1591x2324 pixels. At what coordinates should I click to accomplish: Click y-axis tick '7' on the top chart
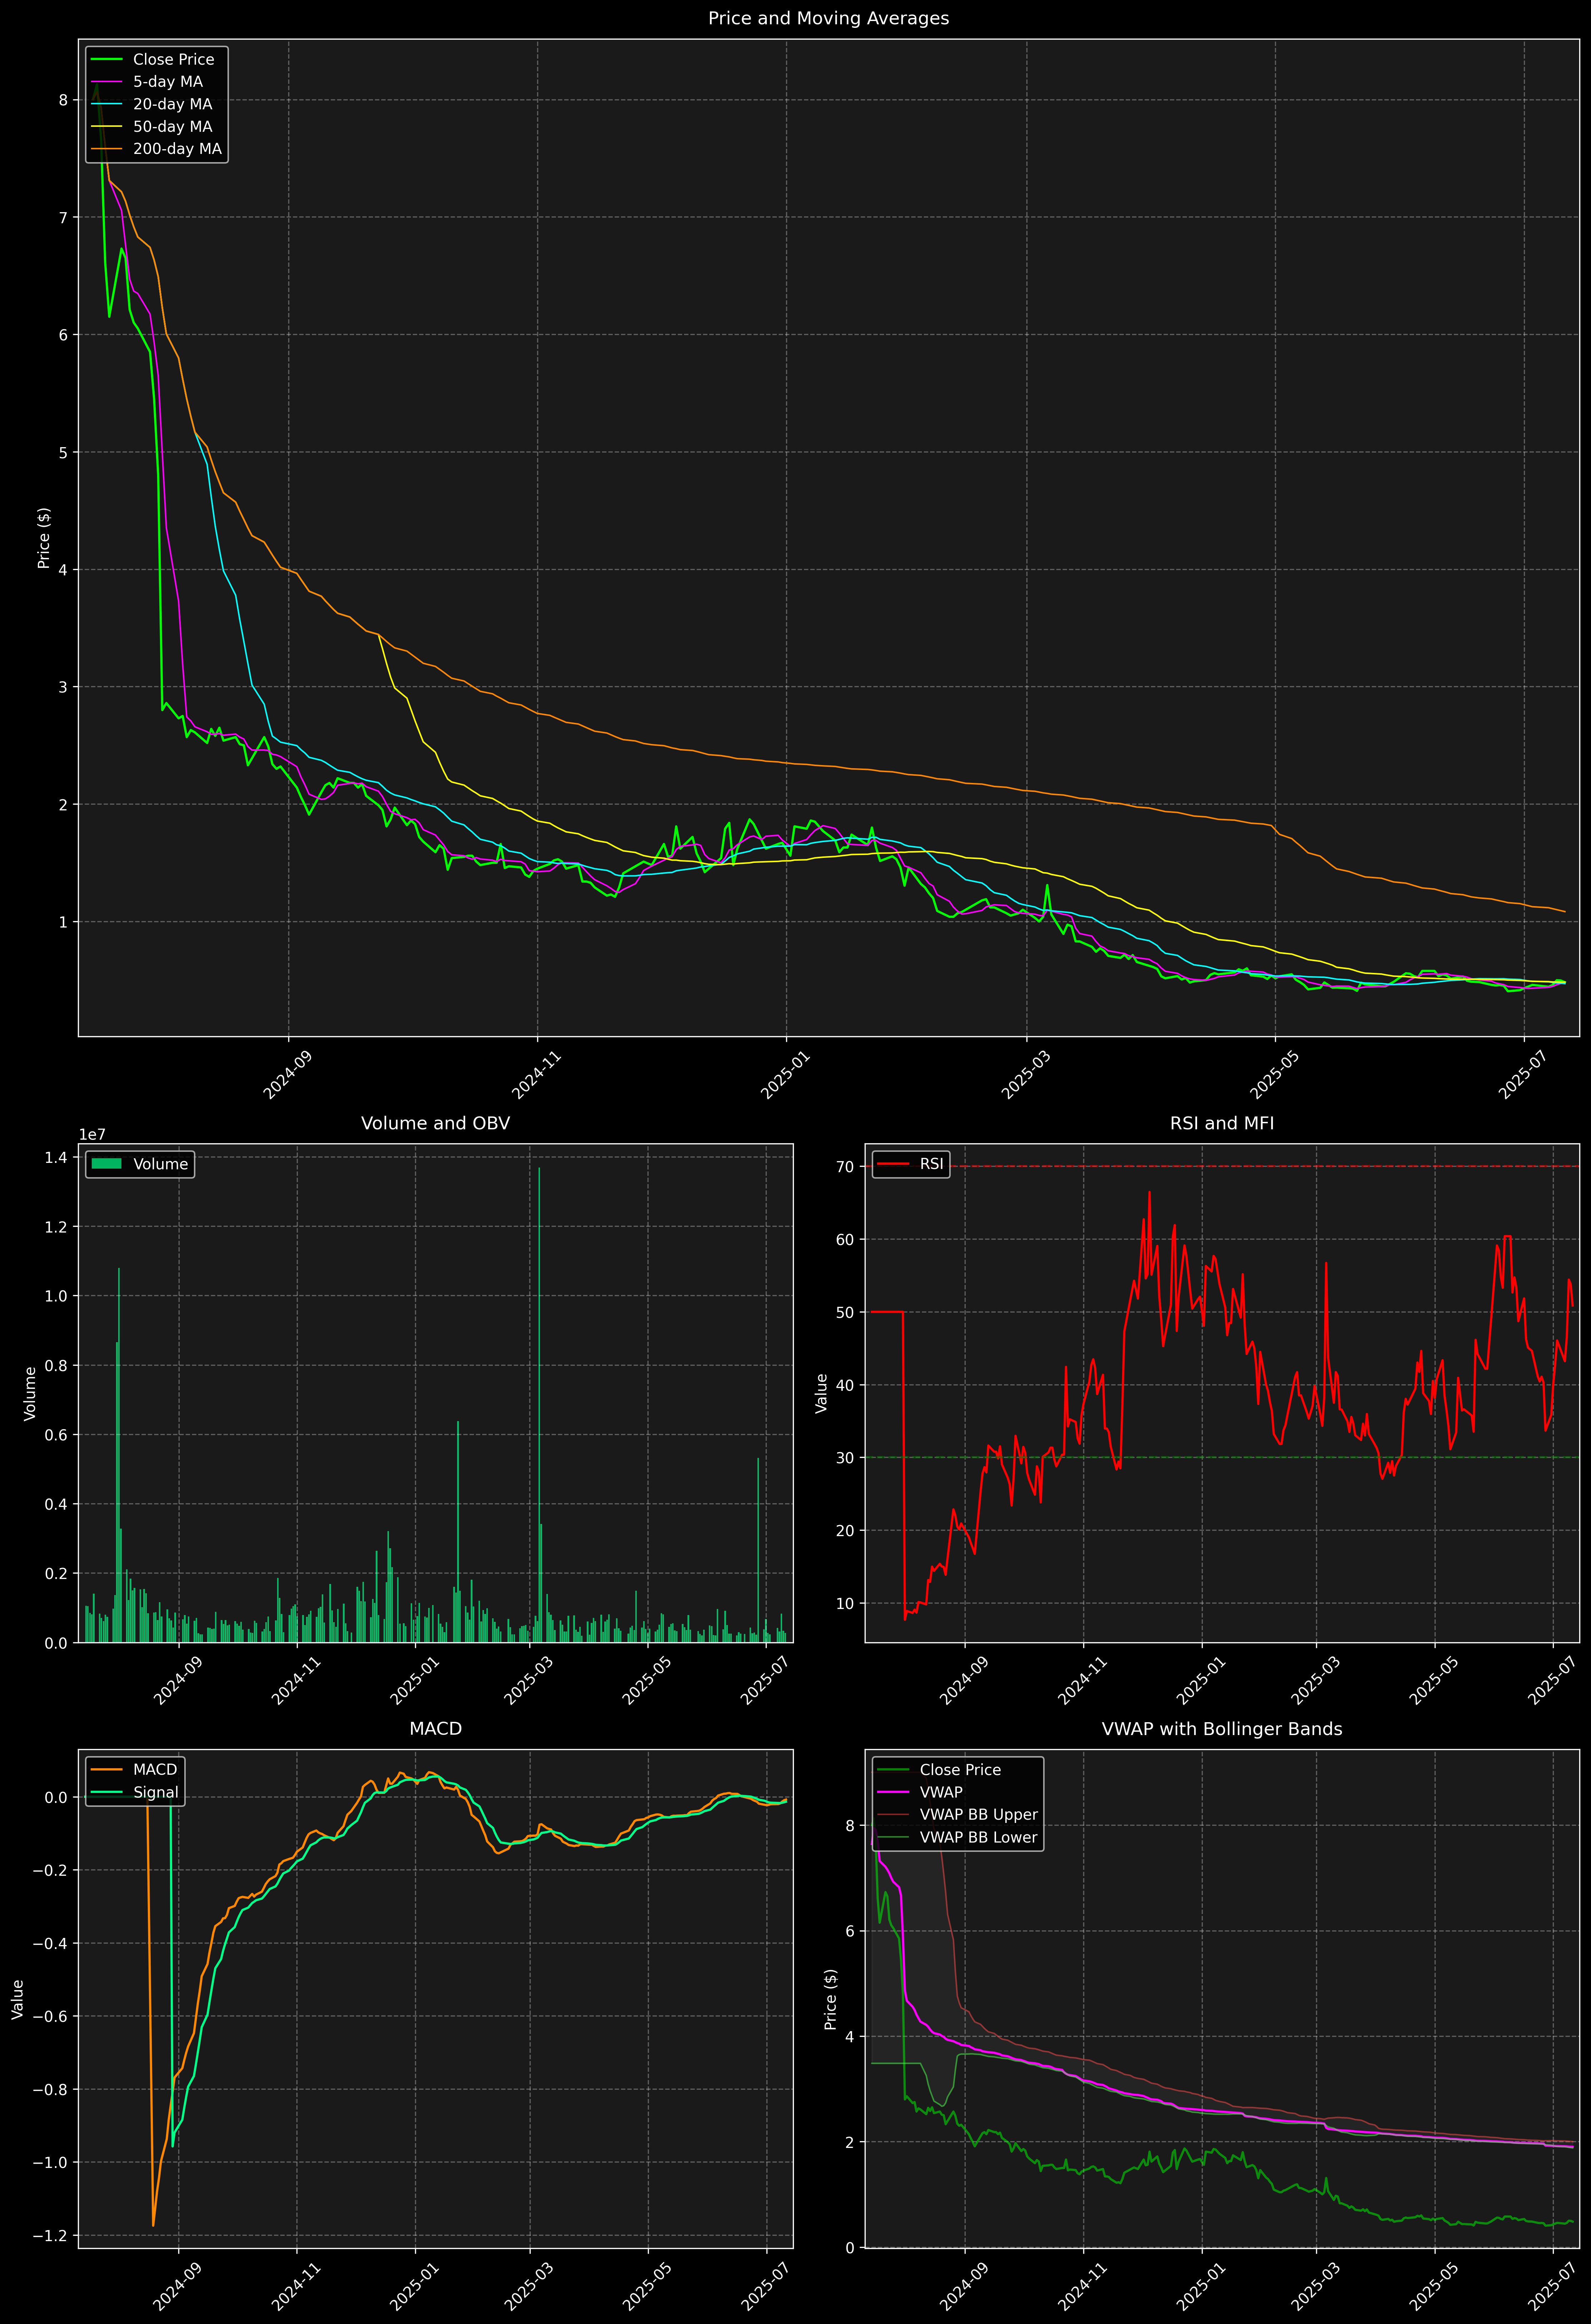click(64, 217)
